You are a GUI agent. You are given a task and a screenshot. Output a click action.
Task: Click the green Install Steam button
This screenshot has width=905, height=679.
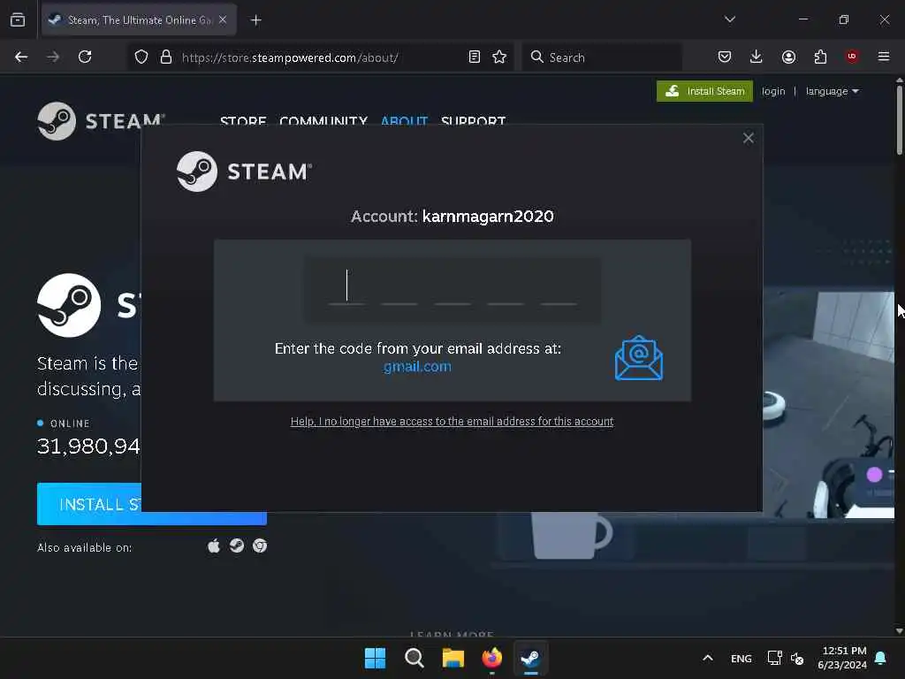pos(704,91)
